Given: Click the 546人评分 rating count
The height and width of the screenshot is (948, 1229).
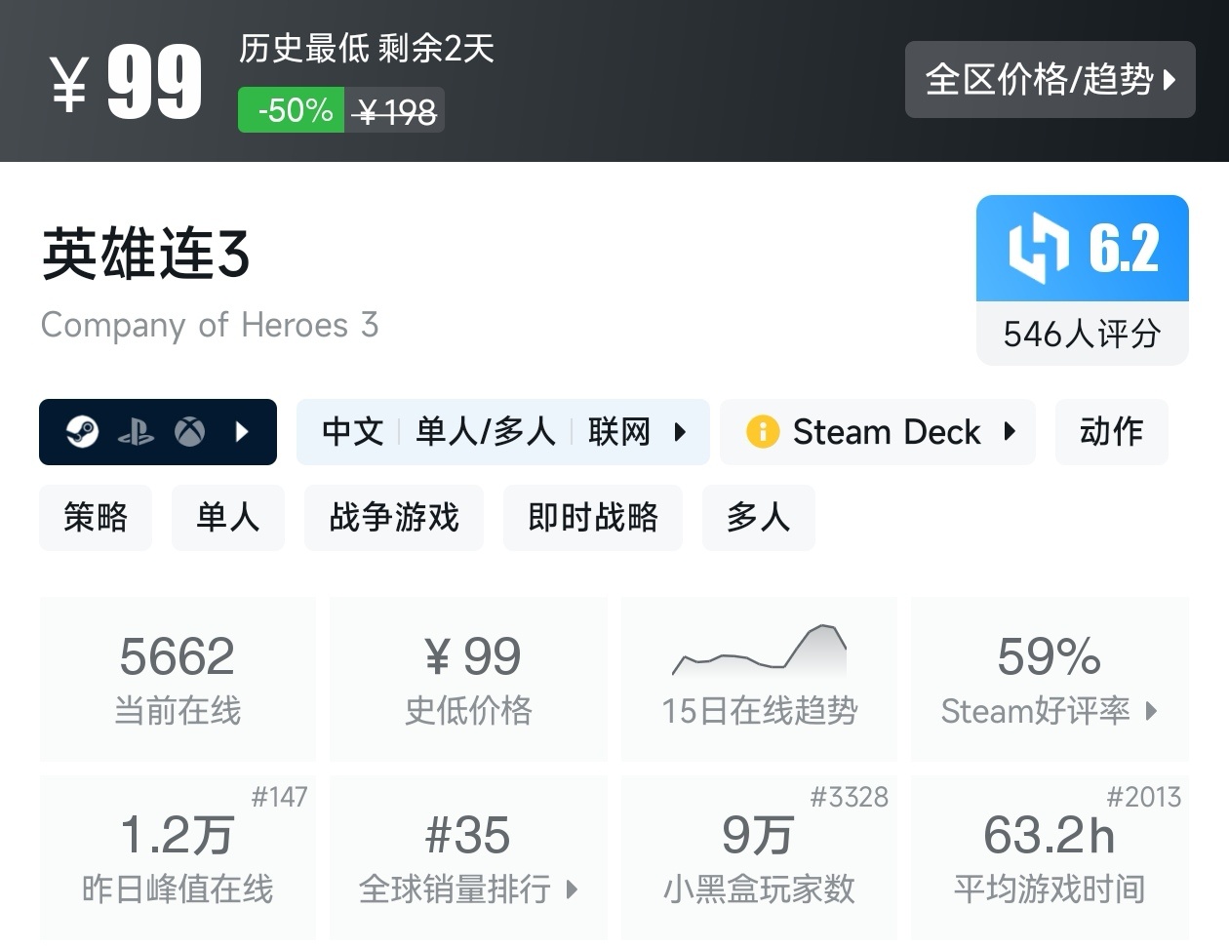Looking at the screenshot, I should point(1082,335).
